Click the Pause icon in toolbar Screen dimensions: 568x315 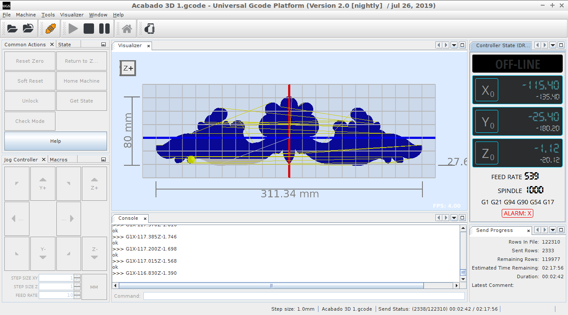click(104, 29)
